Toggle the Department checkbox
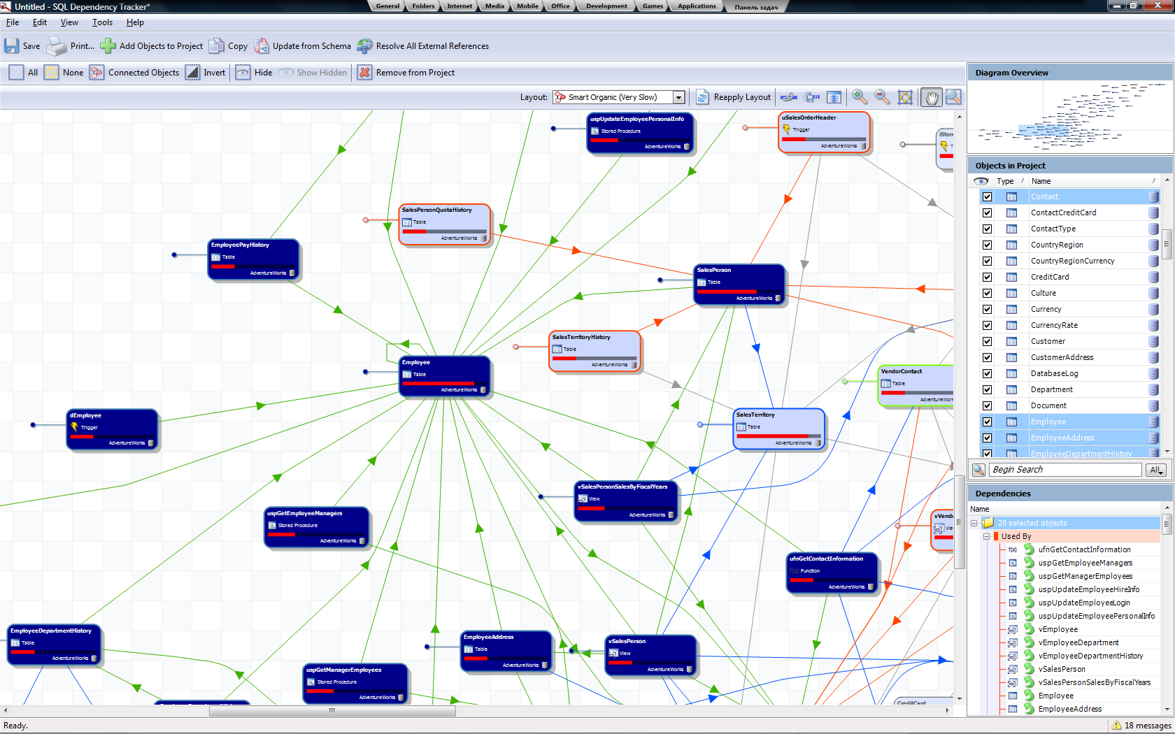Viewport: 1175px width, 734px height. point(987,389)
